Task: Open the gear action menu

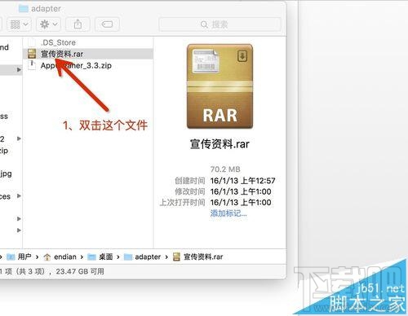Action: (x=49, y=24)
